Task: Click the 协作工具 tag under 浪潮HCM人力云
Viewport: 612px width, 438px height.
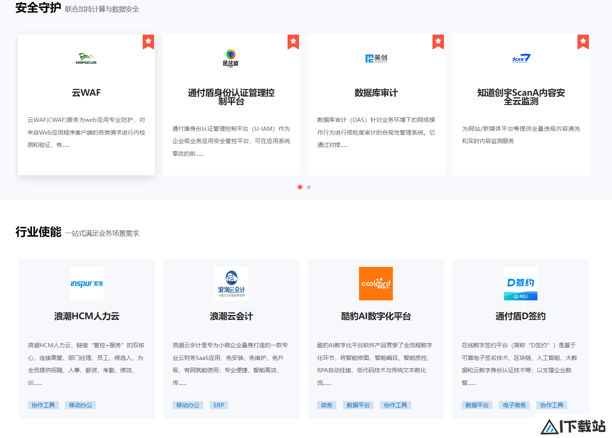Action: point(43,405)
